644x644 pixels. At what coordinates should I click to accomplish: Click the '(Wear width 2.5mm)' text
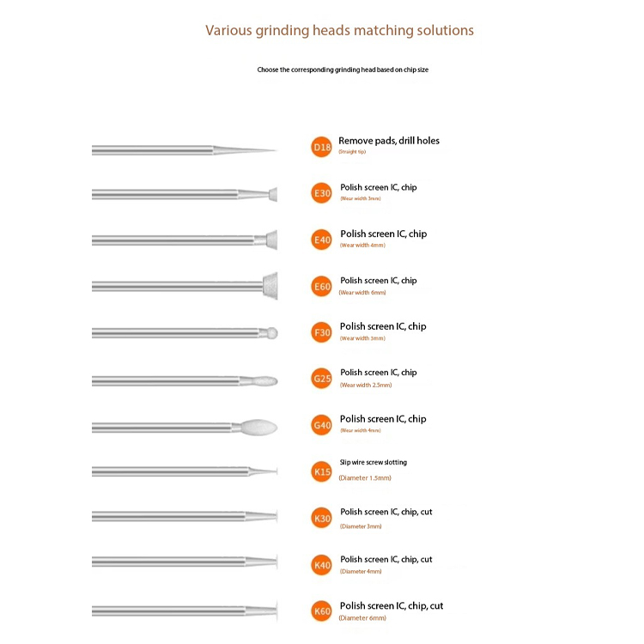tap(366, 386)
